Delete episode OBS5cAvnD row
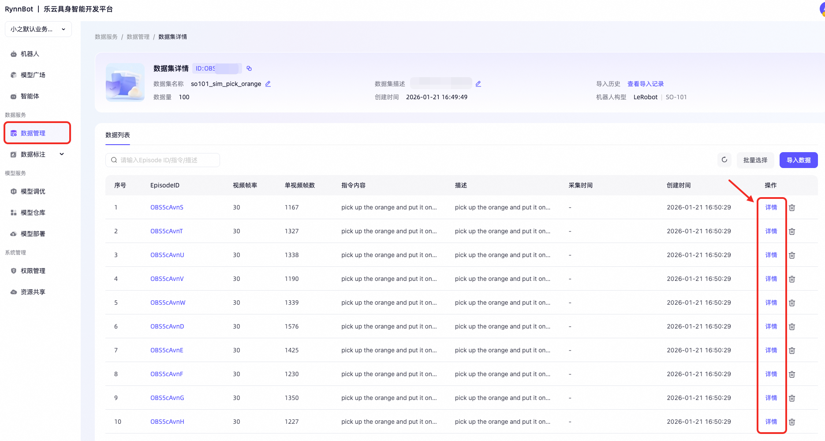 [x=792, y=327]
